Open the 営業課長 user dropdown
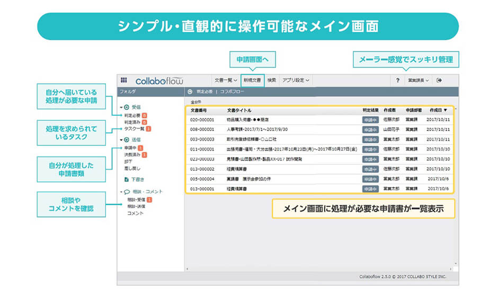The width and height of the screenshot is (498, 297). click(418, 81)
